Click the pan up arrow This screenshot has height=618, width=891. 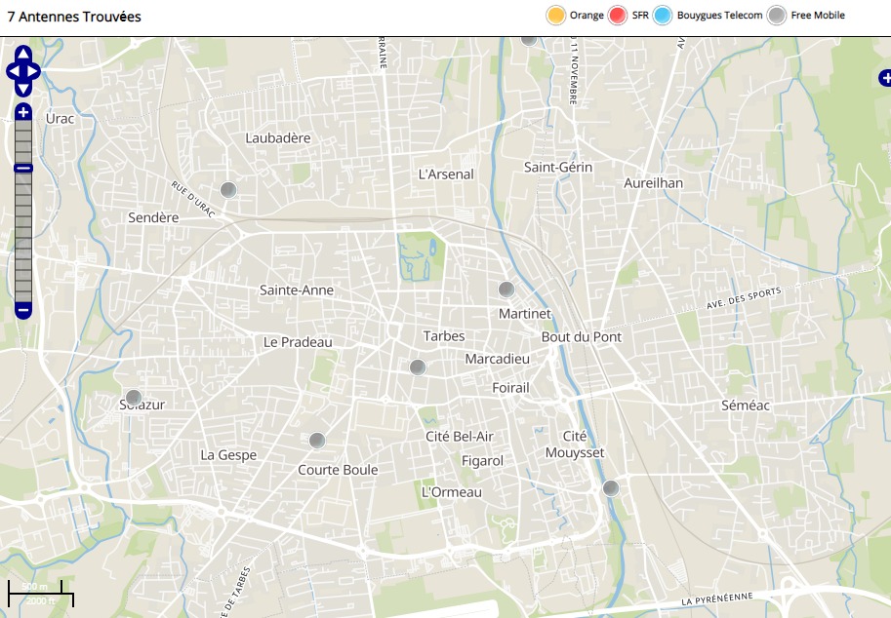tap(23, 55)
